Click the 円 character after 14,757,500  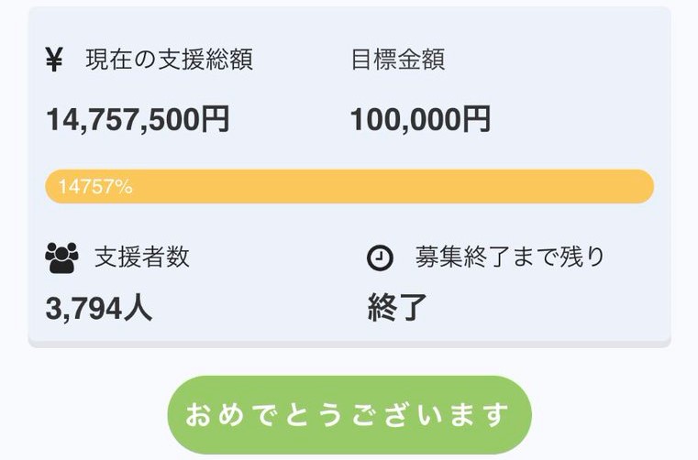point(216,119)
